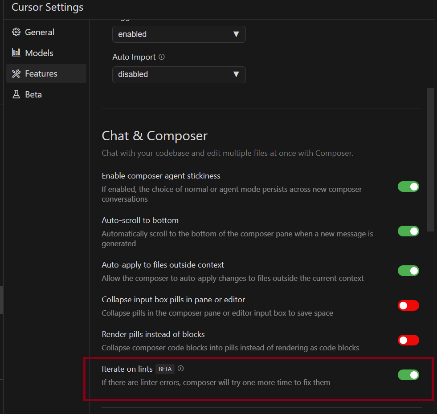The height and width of the screenshot is (414, 437).
Task: Click the bar chart icon beside Models
Action: (x=16, y=53)
